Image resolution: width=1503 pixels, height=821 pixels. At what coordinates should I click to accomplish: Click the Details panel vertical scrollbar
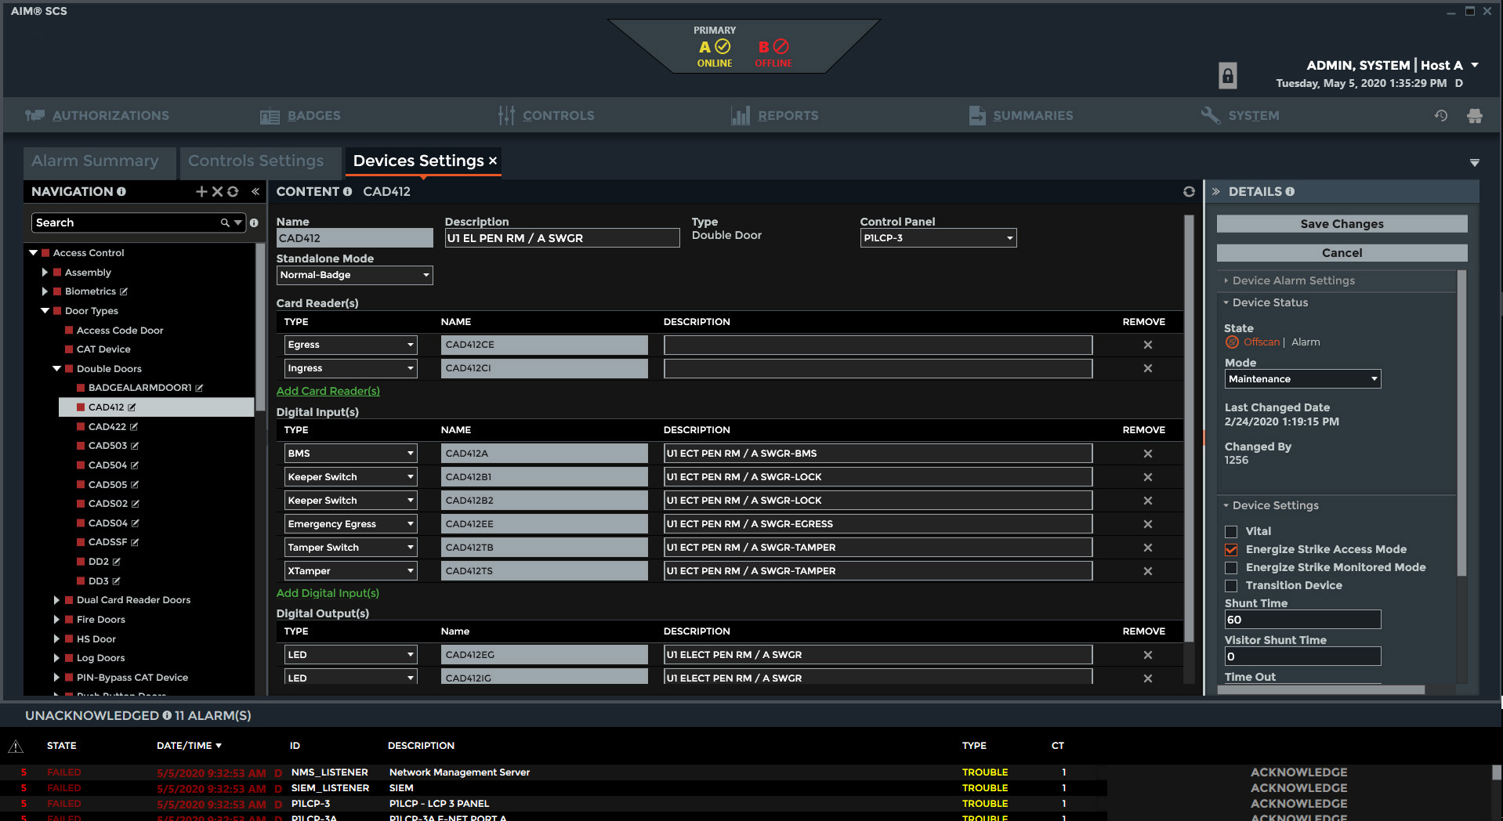(x=1461, y=423)
